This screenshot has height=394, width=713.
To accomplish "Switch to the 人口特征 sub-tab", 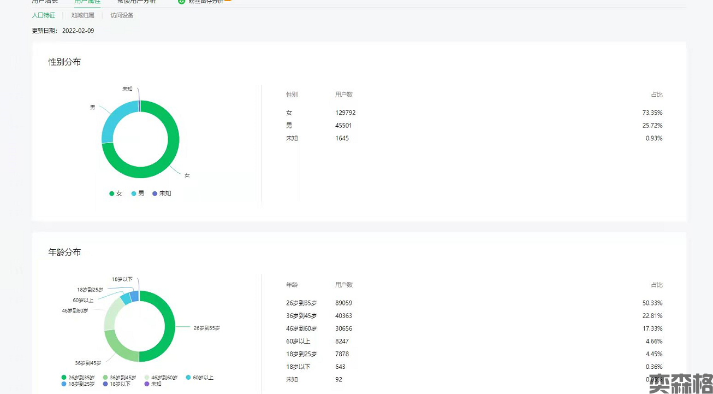I will [44, 15].
